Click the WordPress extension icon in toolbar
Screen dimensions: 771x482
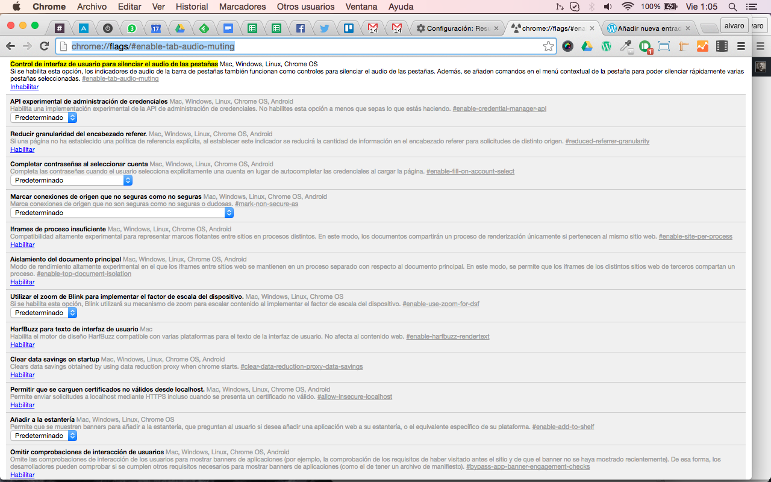tap(607, 46)
